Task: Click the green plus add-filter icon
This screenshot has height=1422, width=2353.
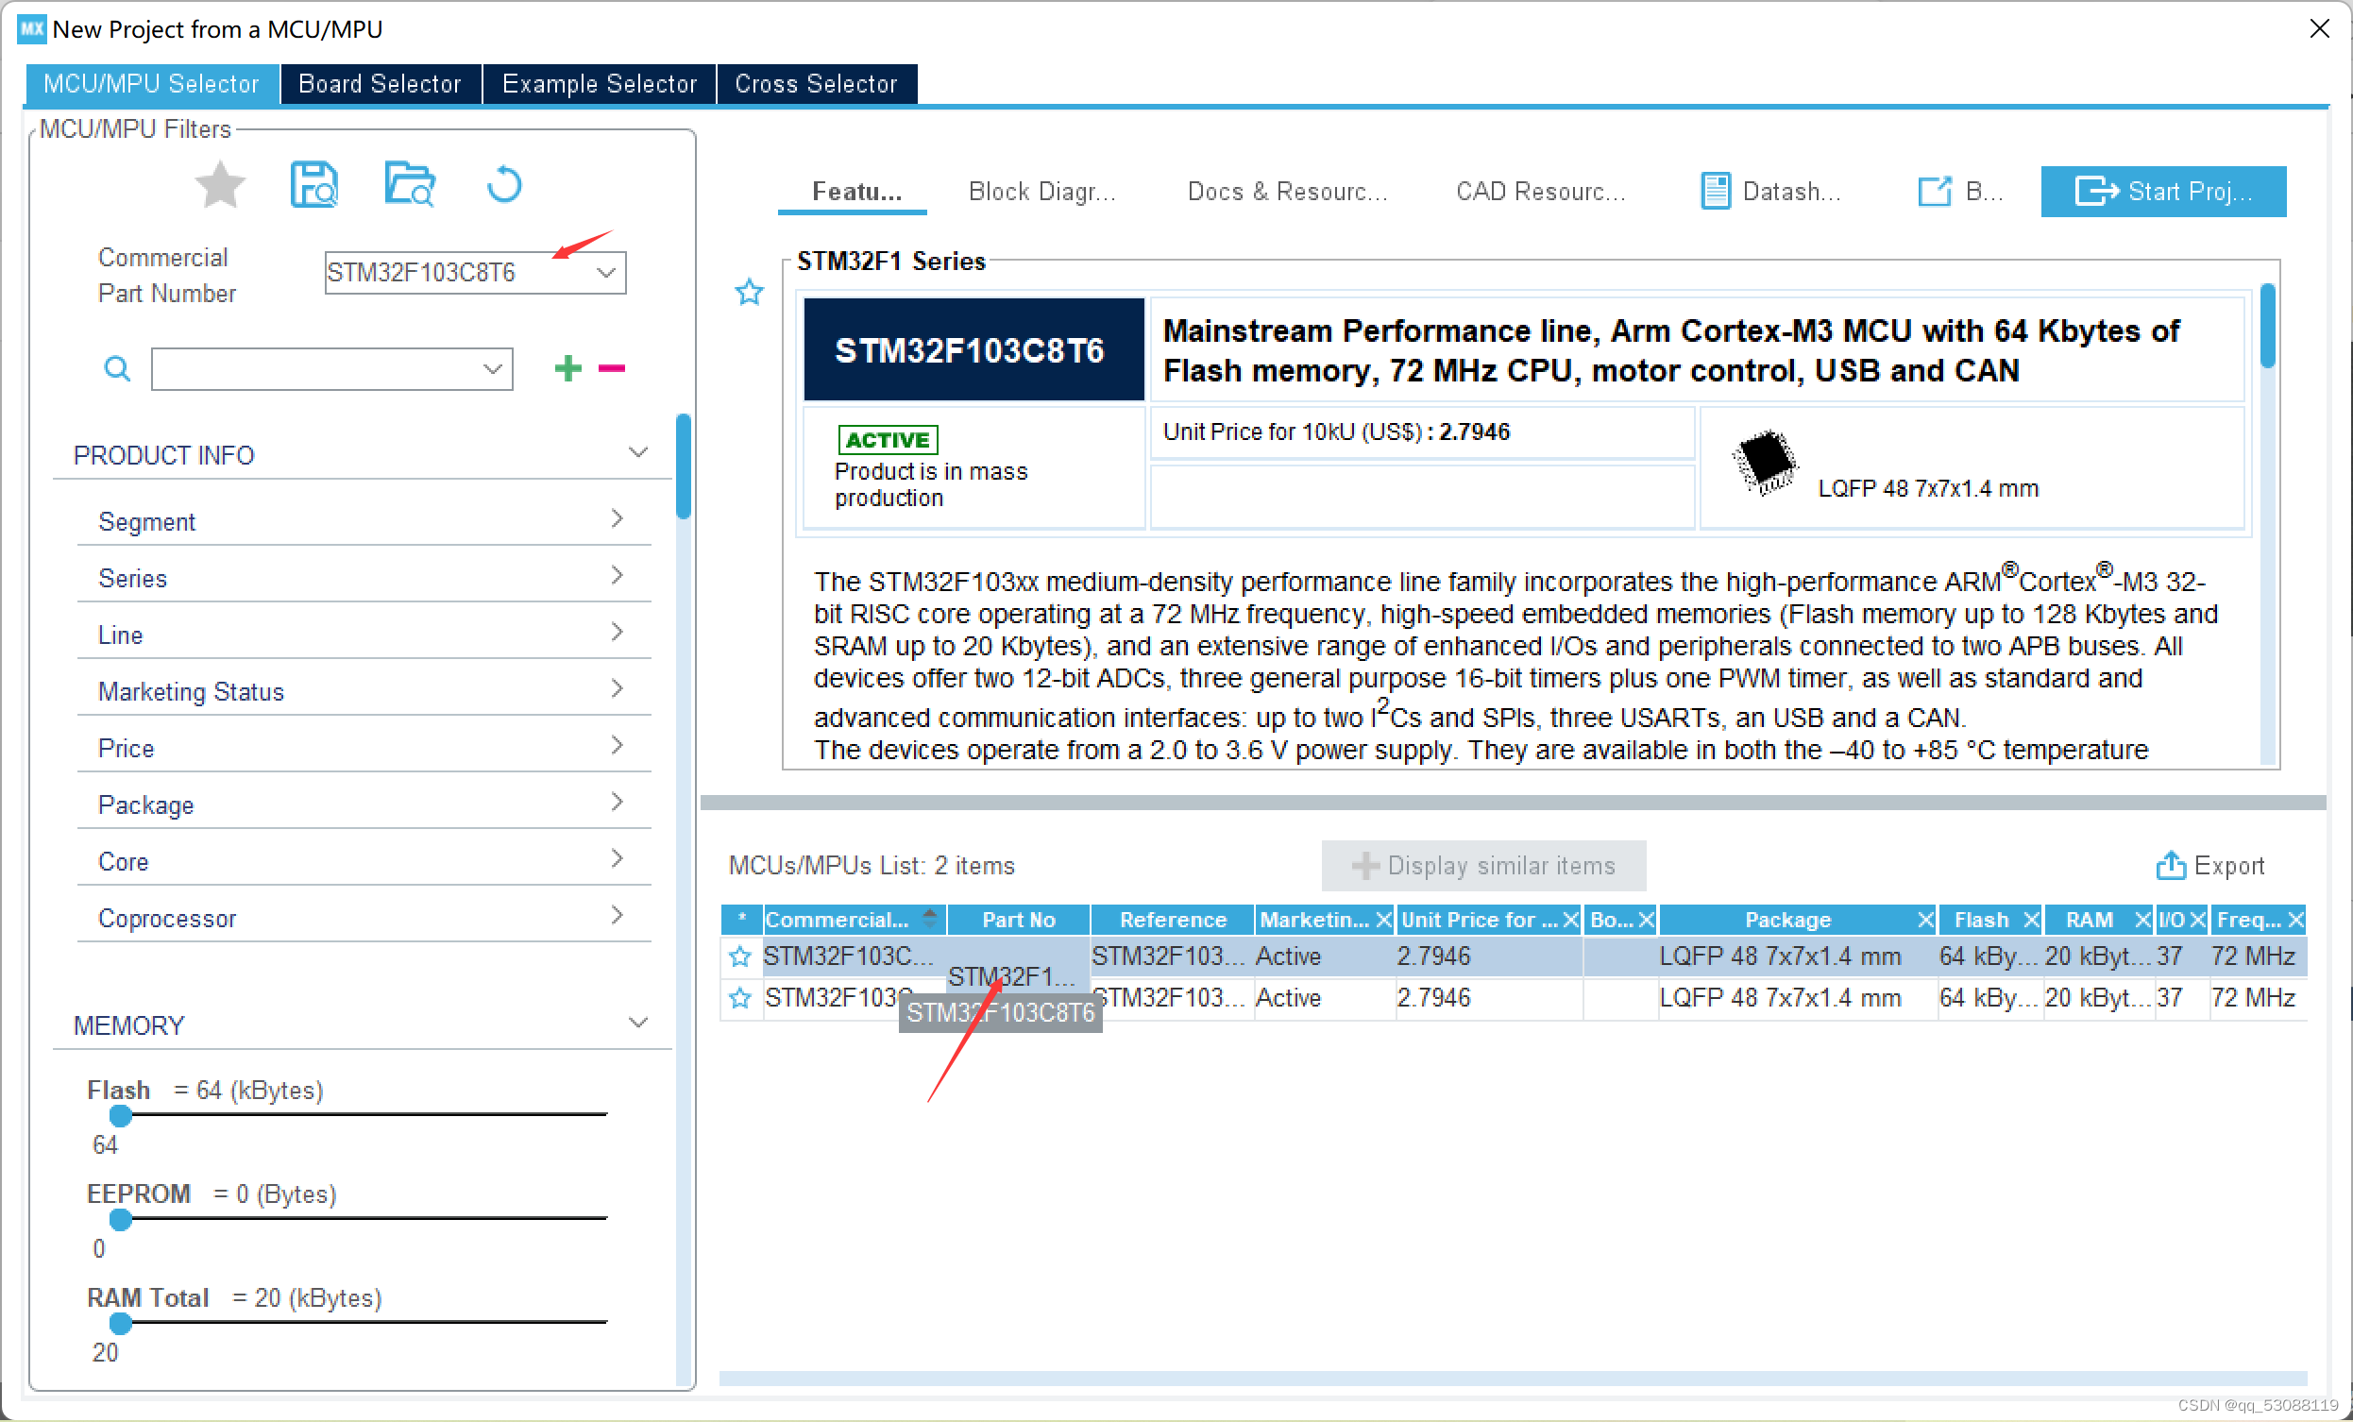Action: tap(568, 368)
